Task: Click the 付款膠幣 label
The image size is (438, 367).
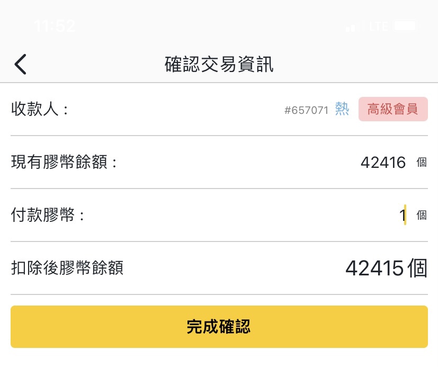Action: click(48, 215)
